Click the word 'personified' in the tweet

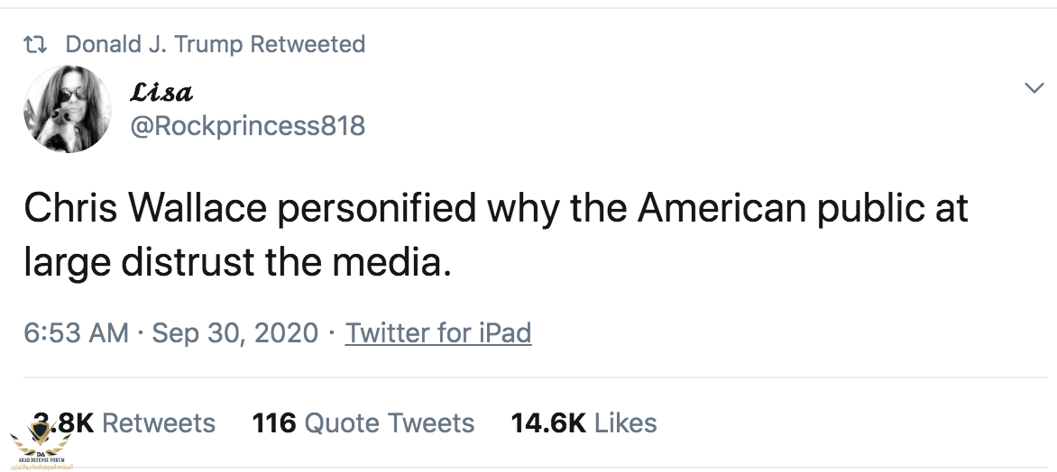pos(376,208)
